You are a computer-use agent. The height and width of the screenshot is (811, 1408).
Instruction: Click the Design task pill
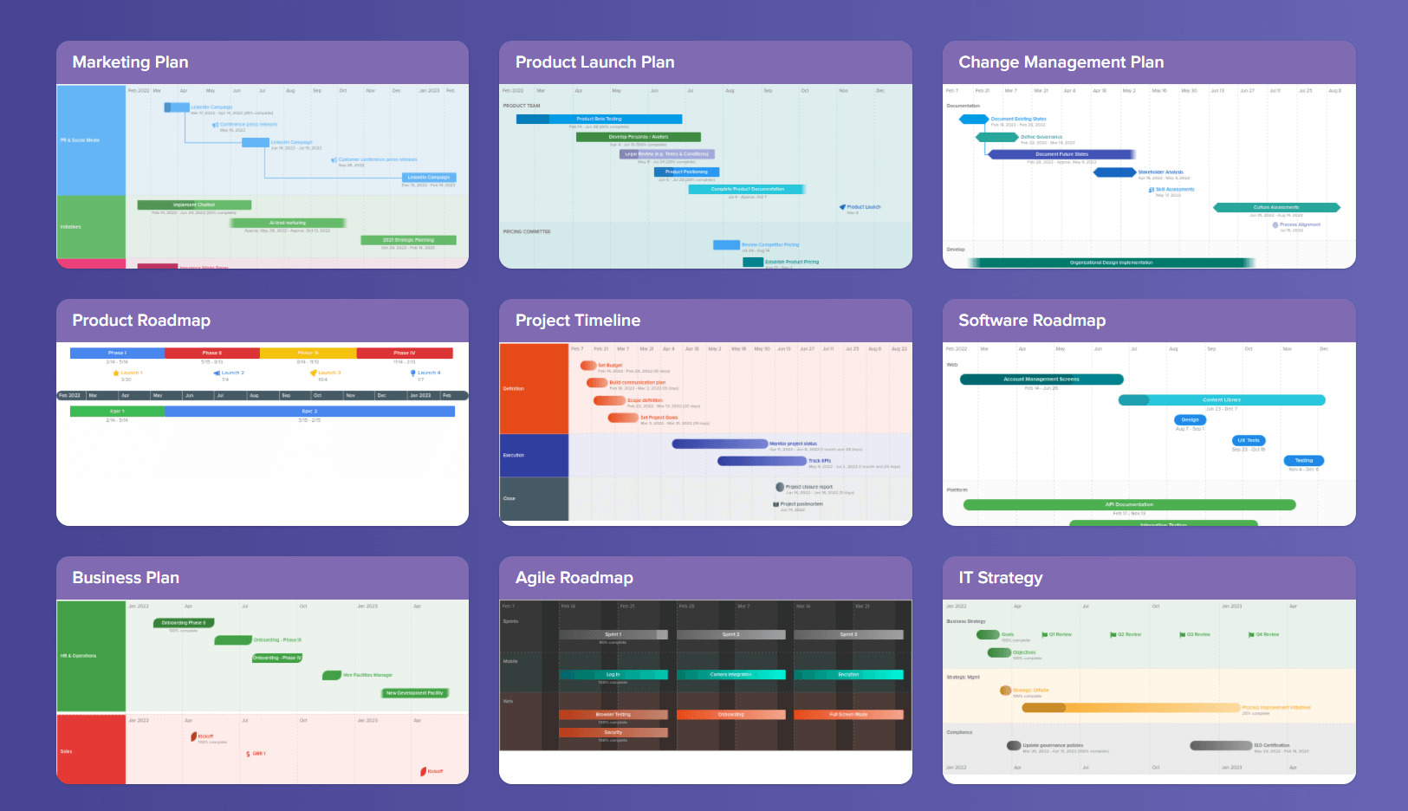(1191, 420)
